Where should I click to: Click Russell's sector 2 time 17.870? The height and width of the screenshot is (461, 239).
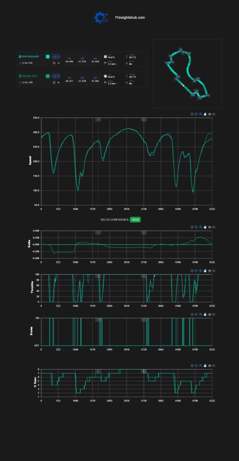point(82,81)
